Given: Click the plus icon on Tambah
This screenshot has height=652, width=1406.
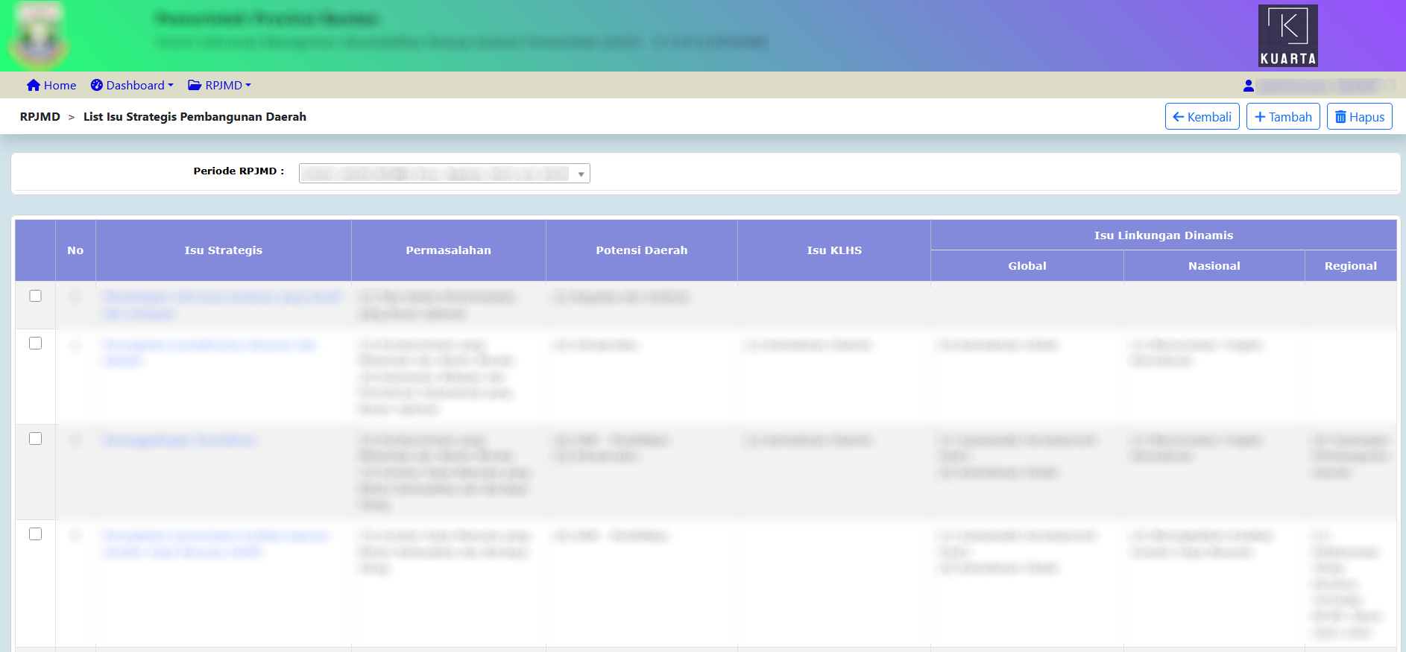Looking at the screenshot, I should click(x=1260, y=117).
